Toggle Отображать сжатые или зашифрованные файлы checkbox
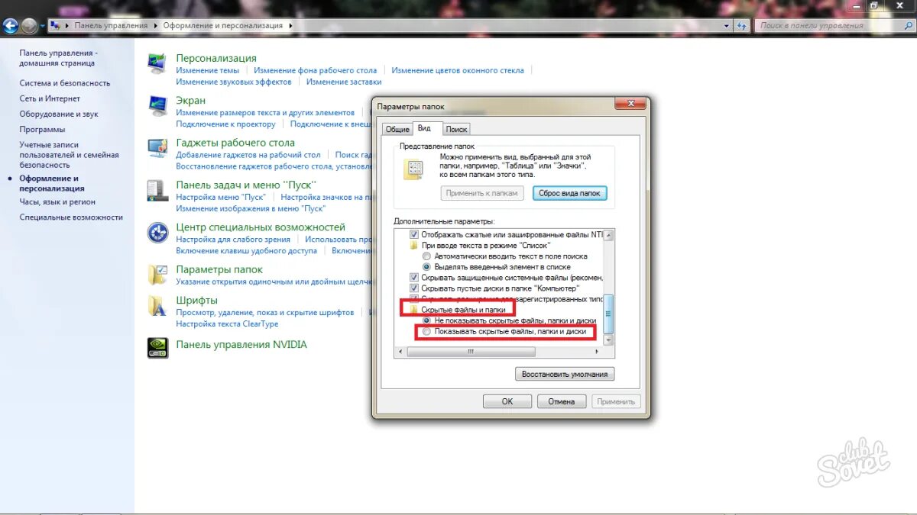The width and height of the screenshot is (917, 515). pos(414,235)
